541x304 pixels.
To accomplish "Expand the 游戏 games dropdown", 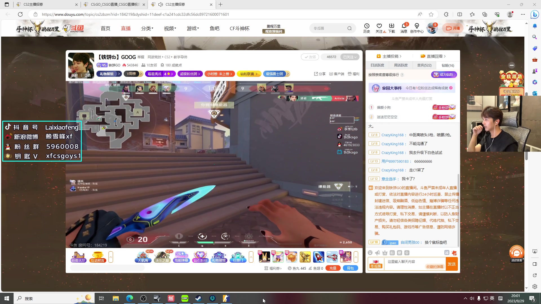I will (193, 28).
